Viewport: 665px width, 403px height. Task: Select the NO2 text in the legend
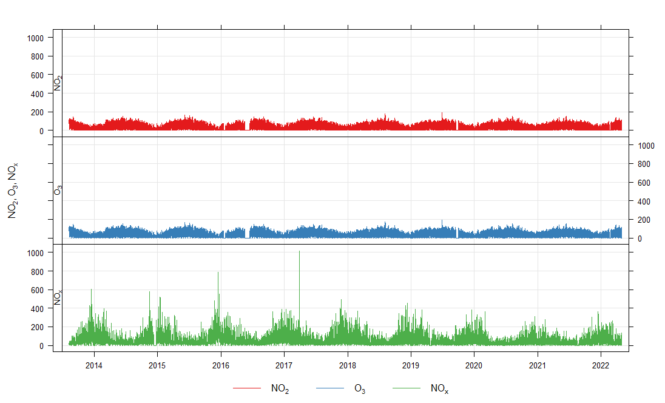pyautogui.click(x=280, y=388)
